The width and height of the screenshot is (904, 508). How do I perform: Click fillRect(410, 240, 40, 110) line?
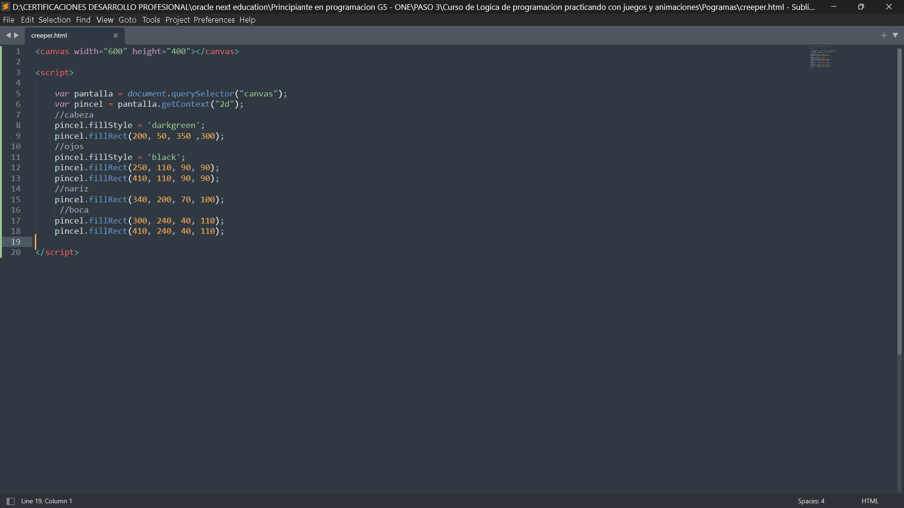(x=139, y=231)
